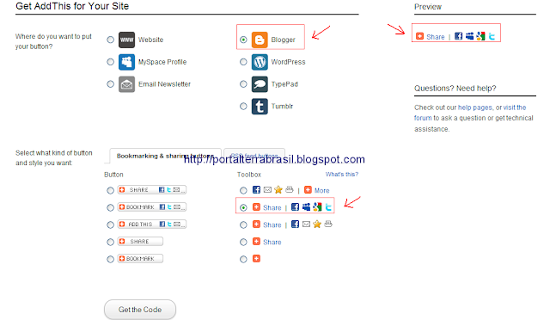Screen dimensions: 550x320
Task: Click the WordPress logo icon
Action: click(260, 62)
